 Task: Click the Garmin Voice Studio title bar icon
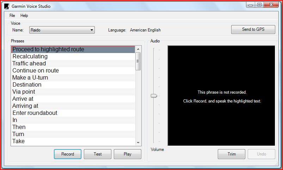[x=7, y=6]
